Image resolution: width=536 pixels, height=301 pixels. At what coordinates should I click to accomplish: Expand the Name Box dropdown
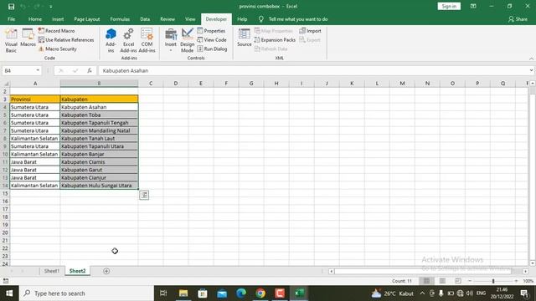click(38, 70)
